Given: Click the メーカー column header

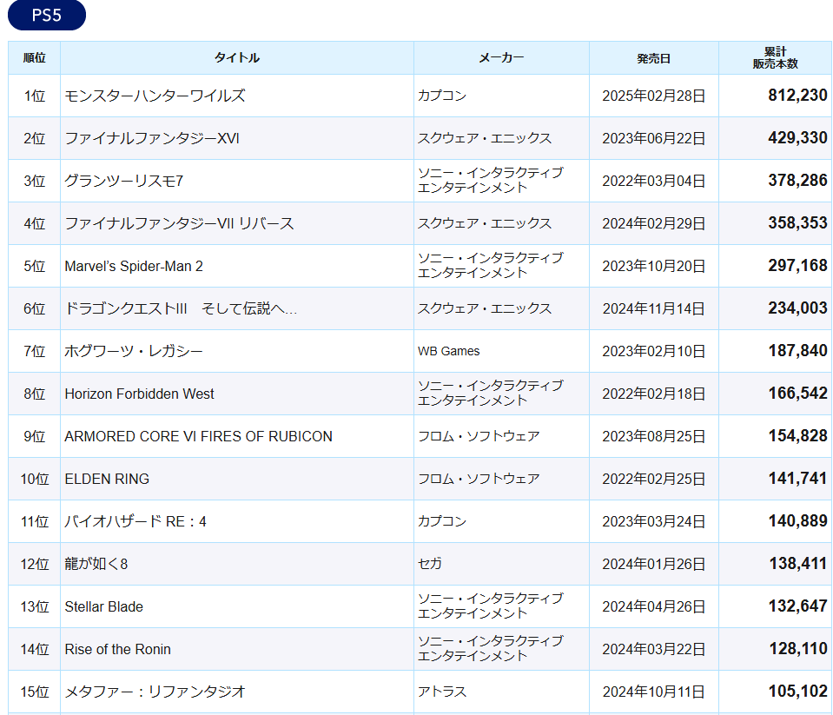Looking at the screenshot, I should tap(501, 58).
